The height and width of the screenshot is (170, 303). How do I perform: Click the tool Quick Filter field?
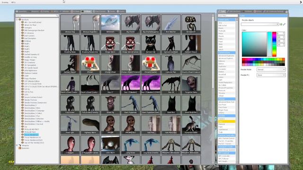tap(228, 16)
